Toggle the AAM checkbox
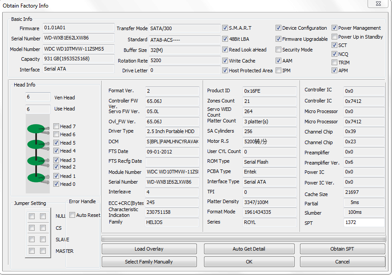The width and height of the screenshot is (392, 275). pos(278,61)
